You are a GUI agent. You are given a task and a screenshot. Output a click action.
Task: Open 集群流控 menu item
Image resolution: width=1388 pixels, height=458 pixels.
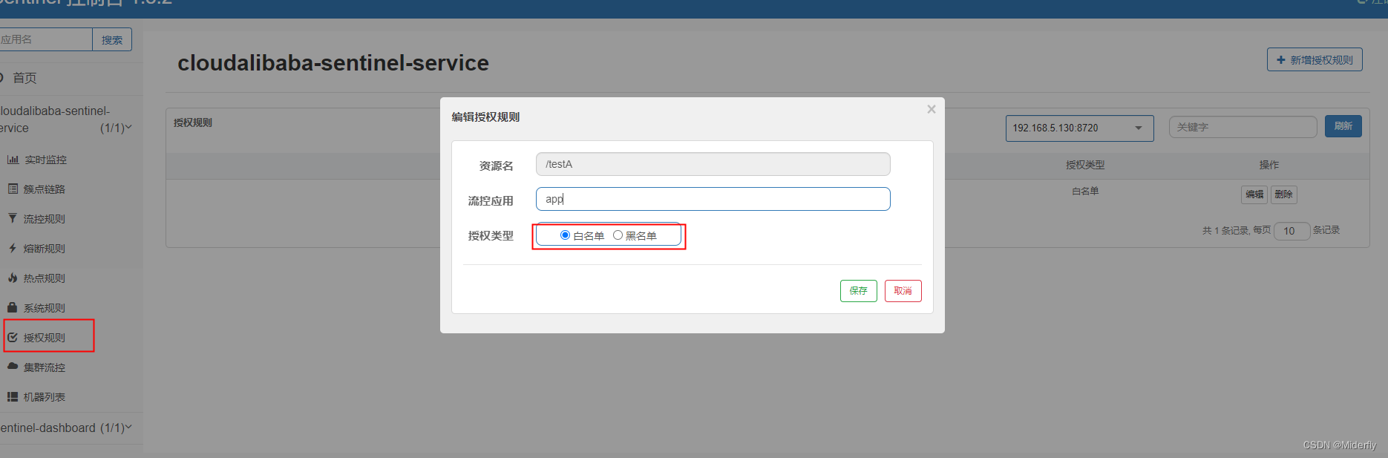point(45,367)
